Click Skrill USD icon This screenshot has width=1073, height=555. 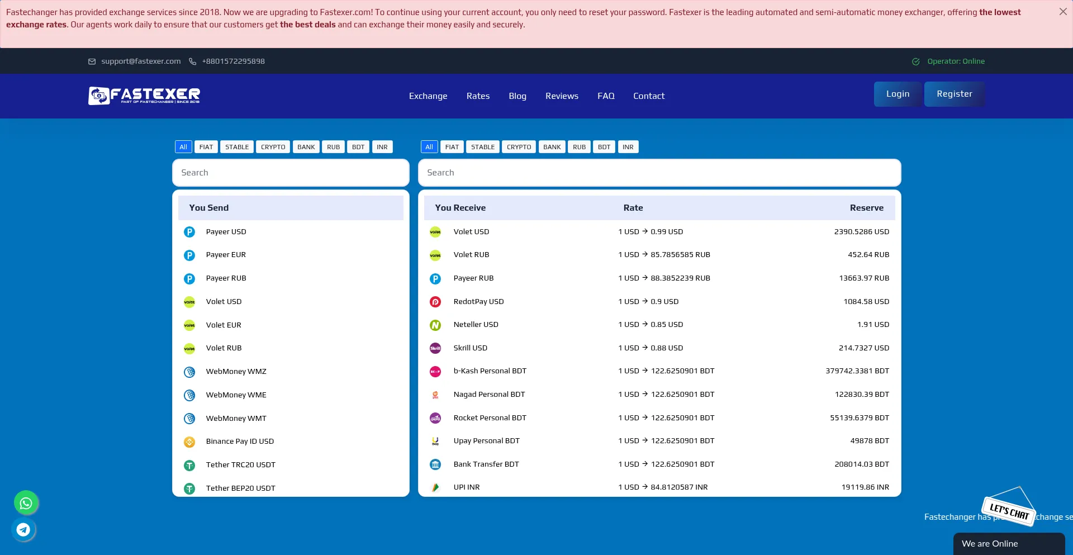[435, 348]
